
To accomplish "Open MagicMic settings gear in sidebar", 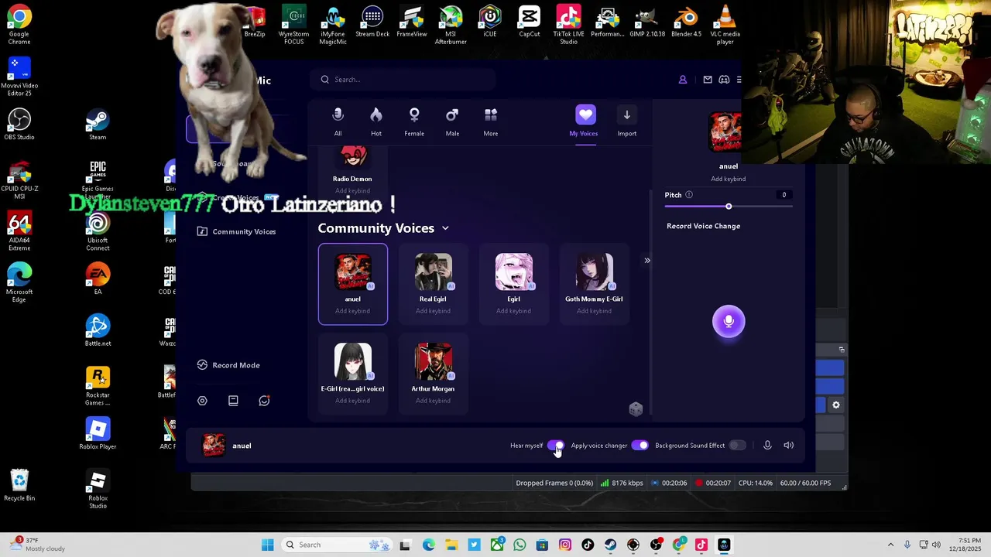I will 202,401.
